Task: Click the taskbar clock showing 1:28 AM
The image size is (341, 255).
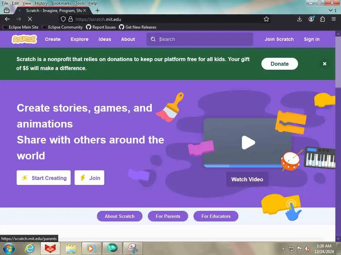Action: pos(324,249)
